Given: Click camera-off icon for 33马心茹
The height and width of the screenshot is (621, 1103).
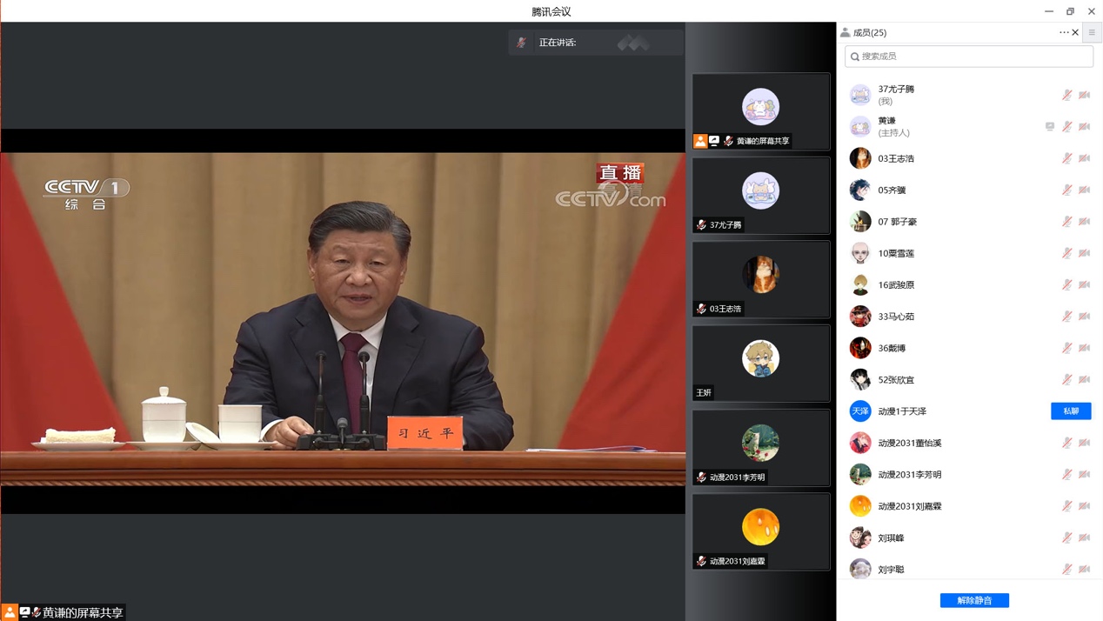Looking at the screenshot, I should click(1084, 317).
